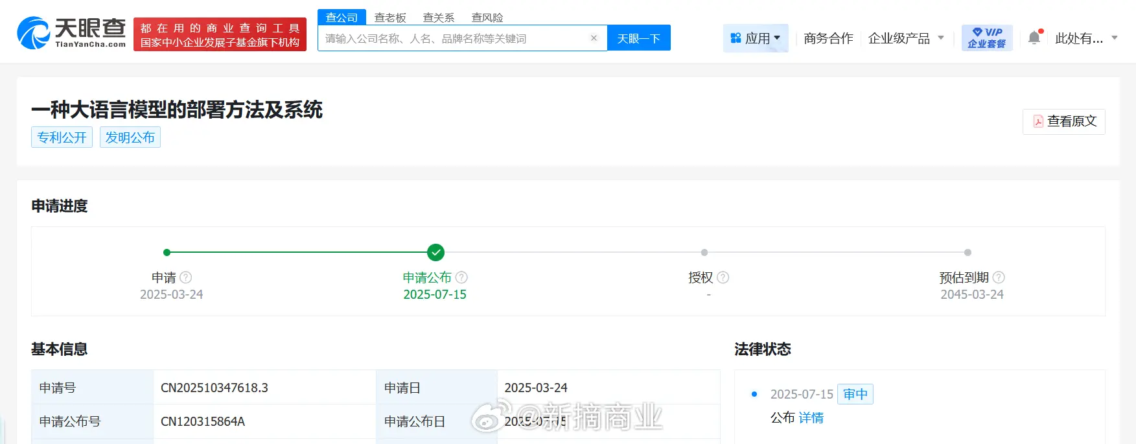Click publication number CN120315864A
1136x444 pixels.
tap(203, 421)
